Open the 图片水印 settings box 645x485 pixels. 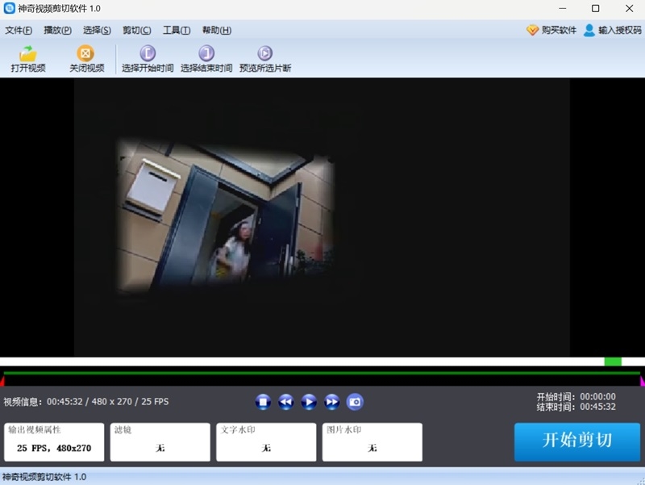[372, 441]
